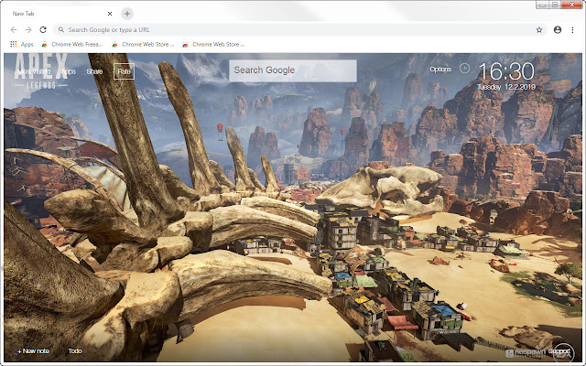The height and width of the screenshot is (366, 586).
Task: Click the address bar to type a URL
Action: [299, 30]
